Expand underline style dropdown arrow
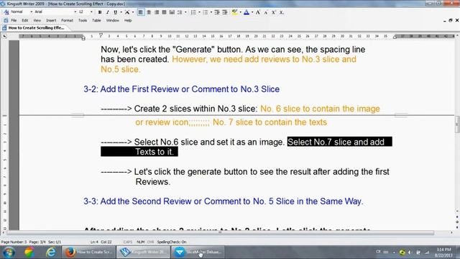The width and height of the screenshot is (460, 259). click(x=121, y=12)
